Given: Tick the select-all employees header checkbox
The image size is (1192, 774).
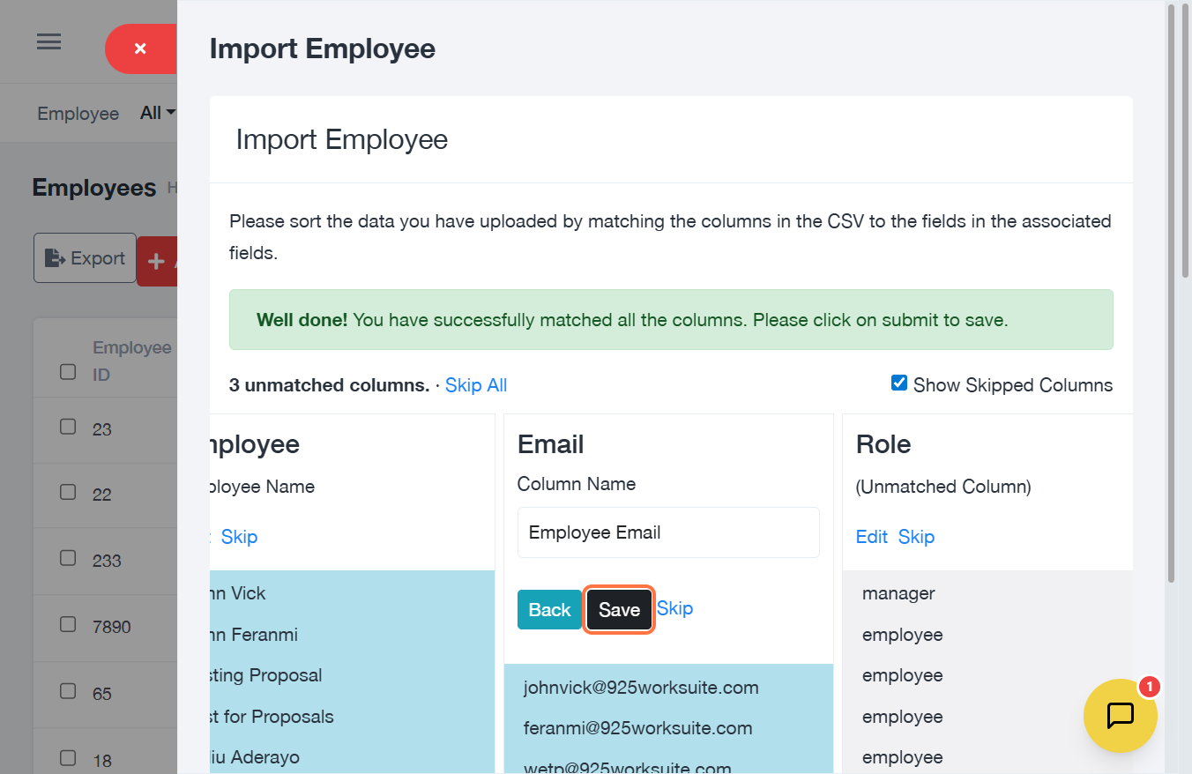Looking at the screenshot, I should coord(68,372).
